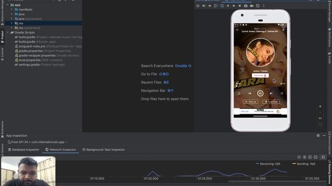Viewport: 332px width, 186px height.
Task: Zoom out the network timeline
Action: [299, 157]
